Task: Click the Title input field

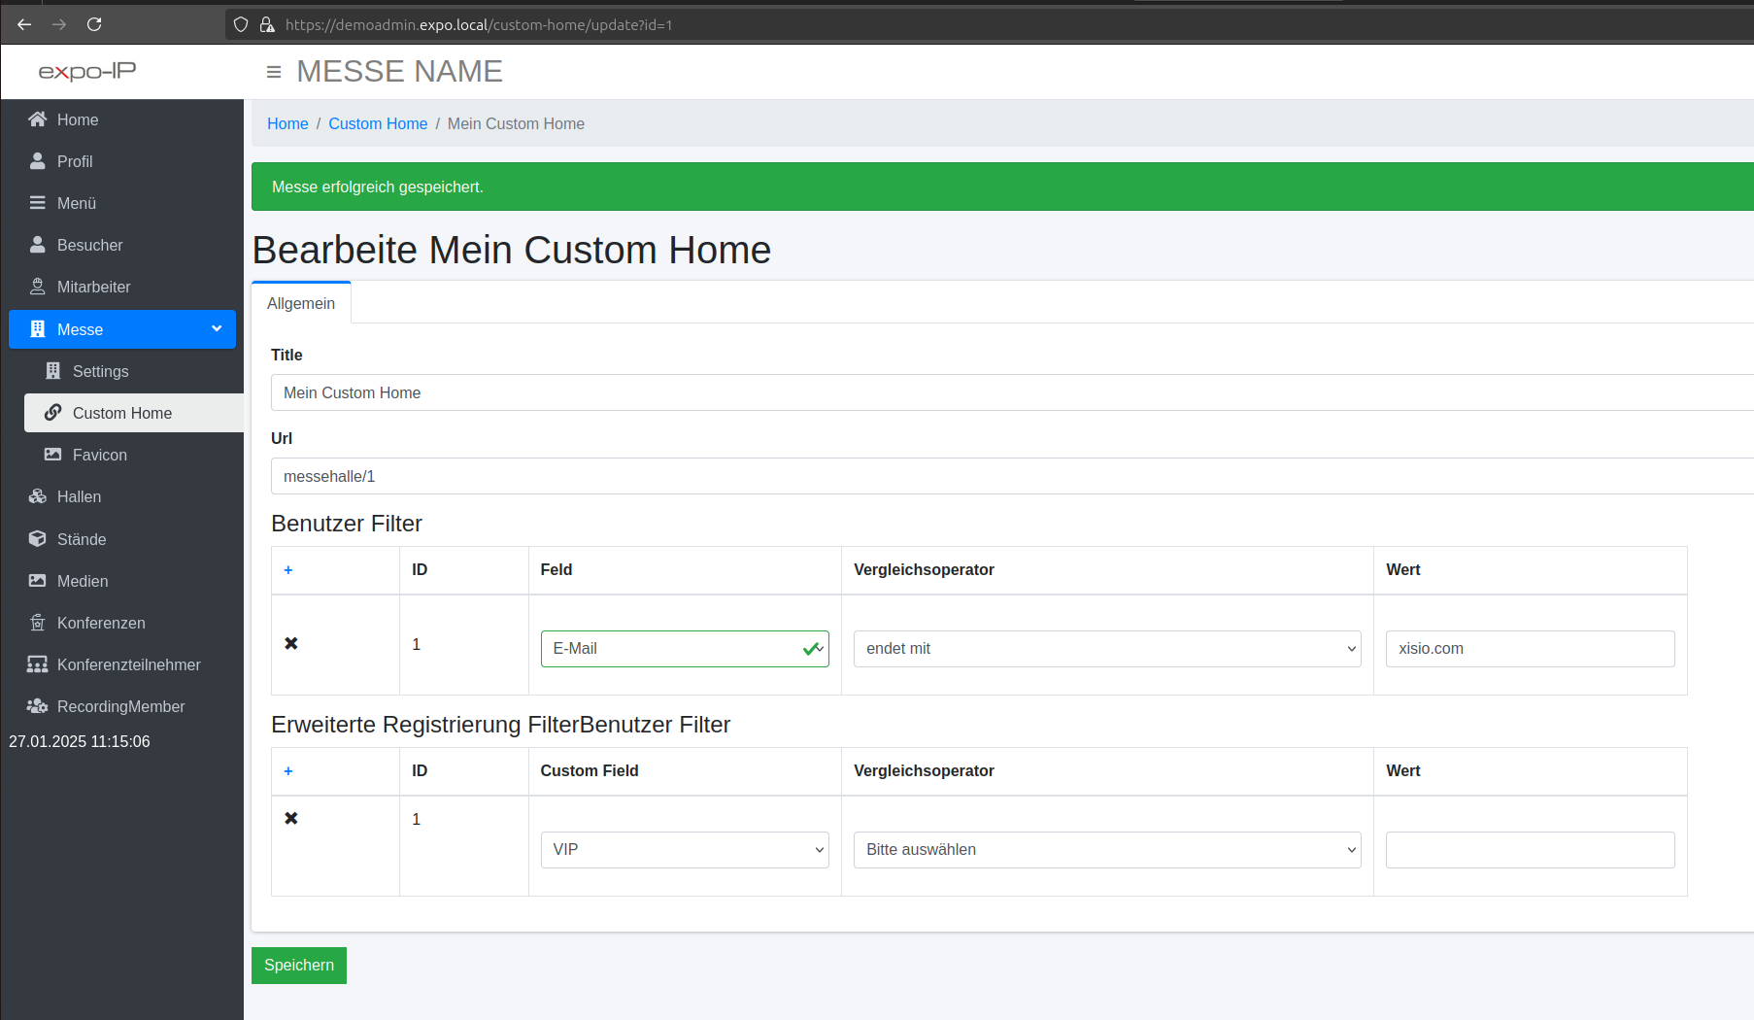Action: 1010,393
